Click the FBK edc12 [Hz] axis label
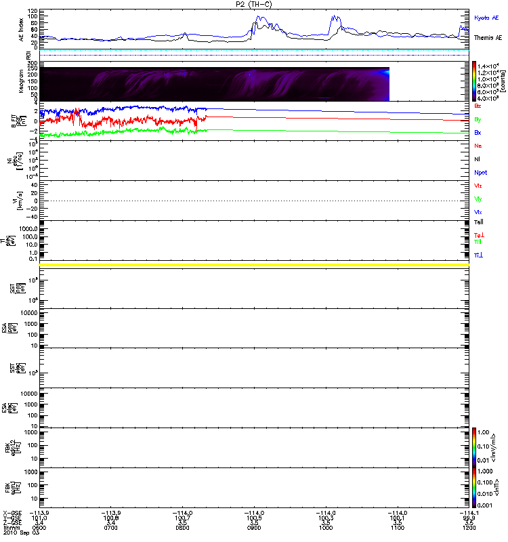The image size is (508, 542). tap(14, 448)
